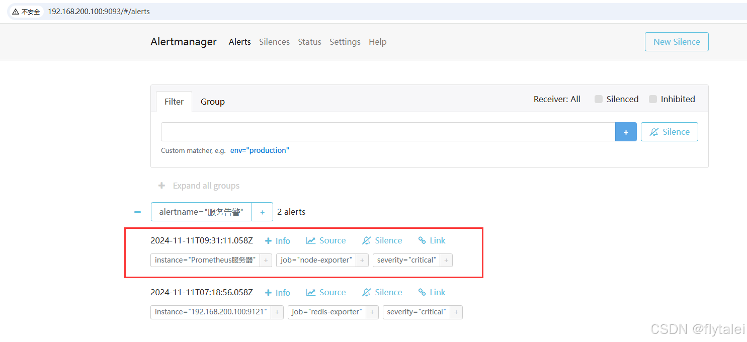Click the insecure connection warning icon
Viewport: 747px width, 342px height.
pos(16,12)
